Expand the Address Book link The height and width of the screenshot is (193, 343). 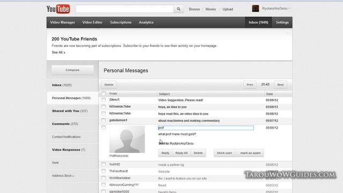click(63, 176)
